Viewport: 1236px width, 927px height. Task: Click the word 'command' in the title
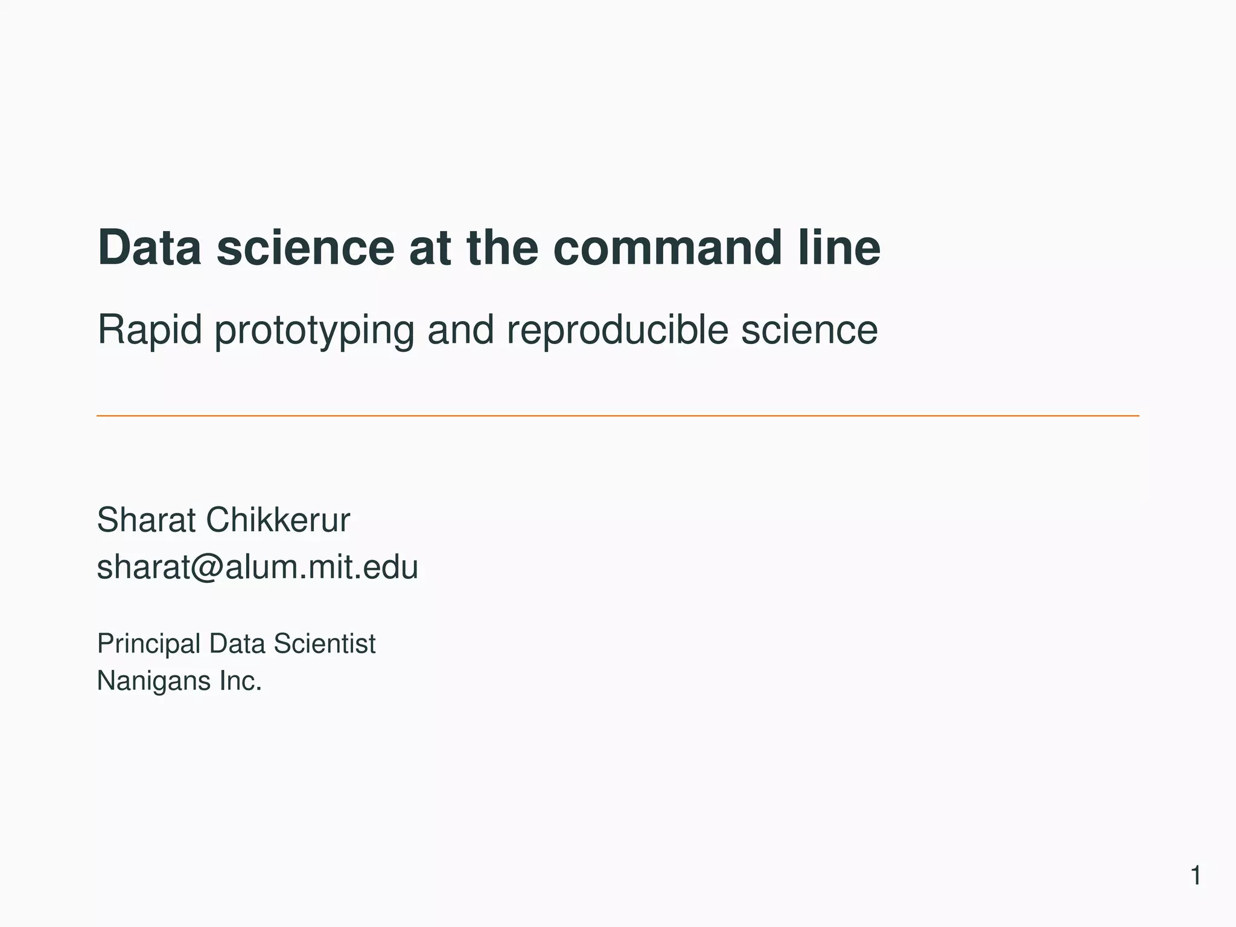[x=667, y=247]
